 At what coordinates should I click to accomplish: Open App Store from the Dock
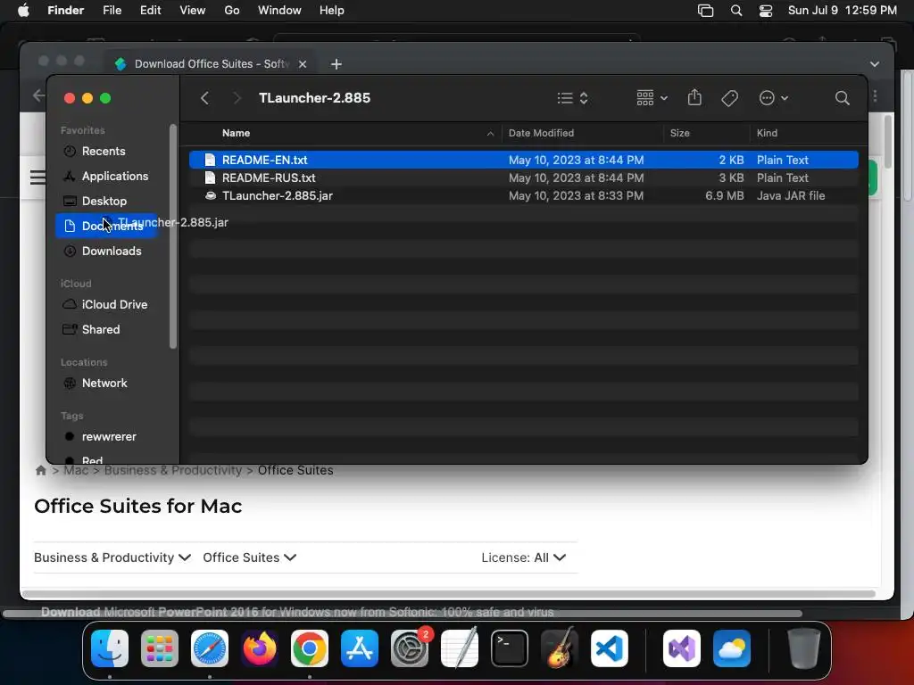point(360,648)
